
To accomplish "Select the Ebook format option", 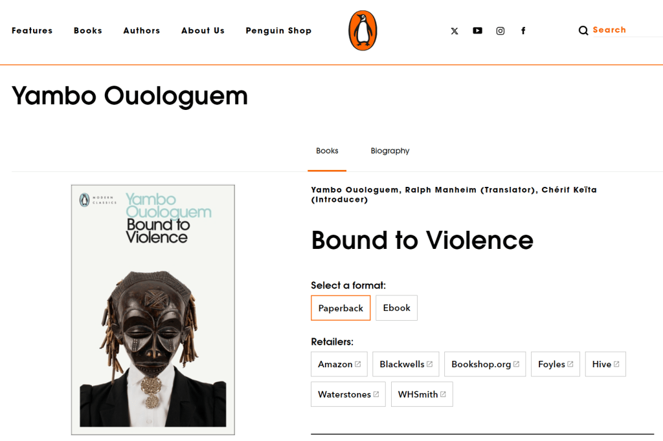I will 396,308.
